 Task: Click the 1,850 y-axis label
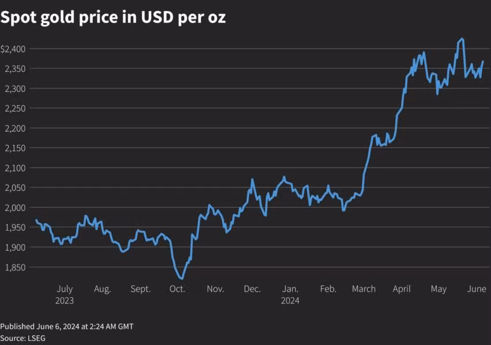(16, 267)
